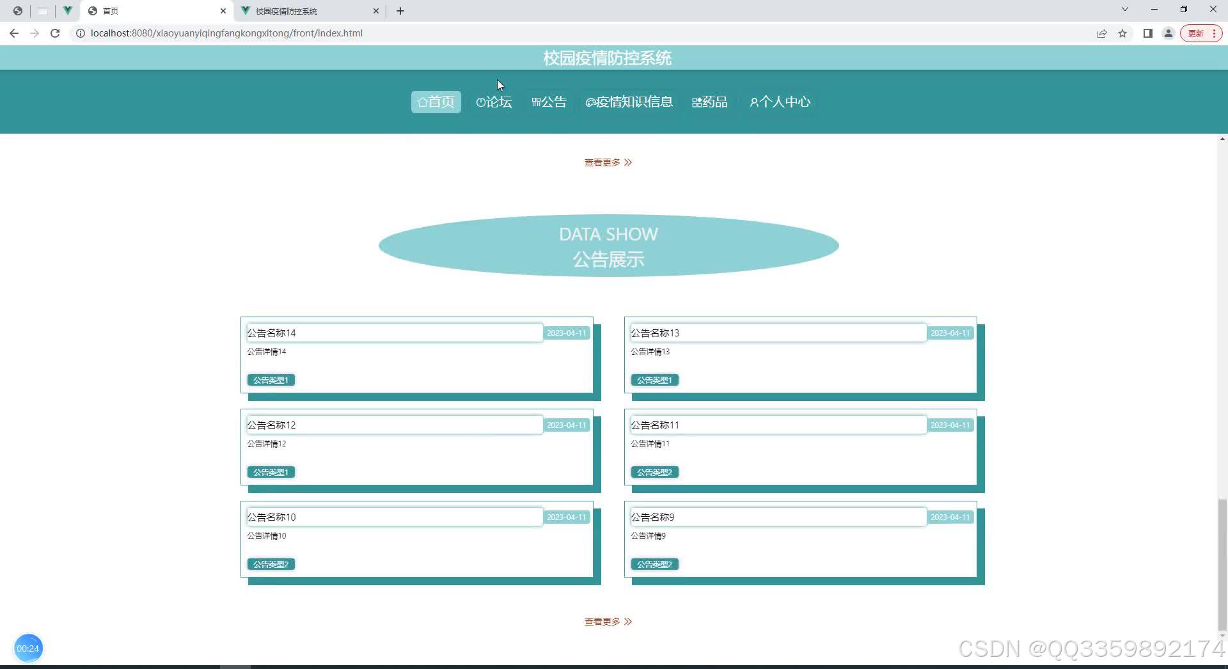This screenshot has height=669, width=1228.
Task: Open the 药品 navigation item
Action: pyautogui.click(x=710, y=102)
